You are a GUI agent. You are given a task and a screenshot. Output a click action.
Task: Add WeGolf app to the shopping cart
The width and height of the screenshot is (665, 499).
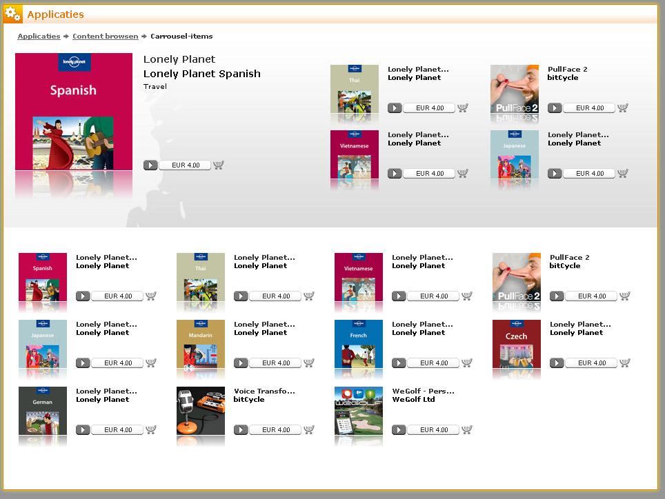[x=466, y=429]
